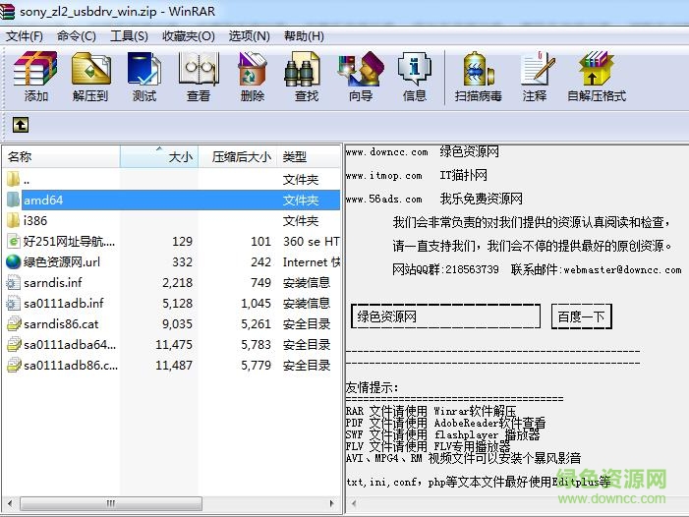Show archive 信息 (Info) icon
This screenshot has height=517, width=689.
coord(415,77)
